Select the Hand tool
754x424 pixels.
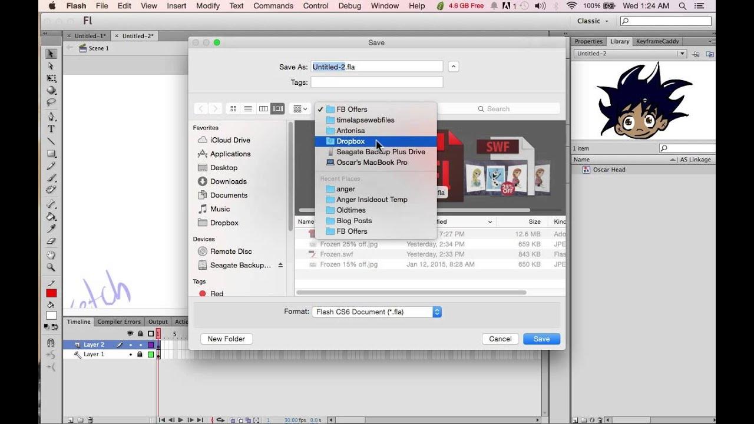51,256
